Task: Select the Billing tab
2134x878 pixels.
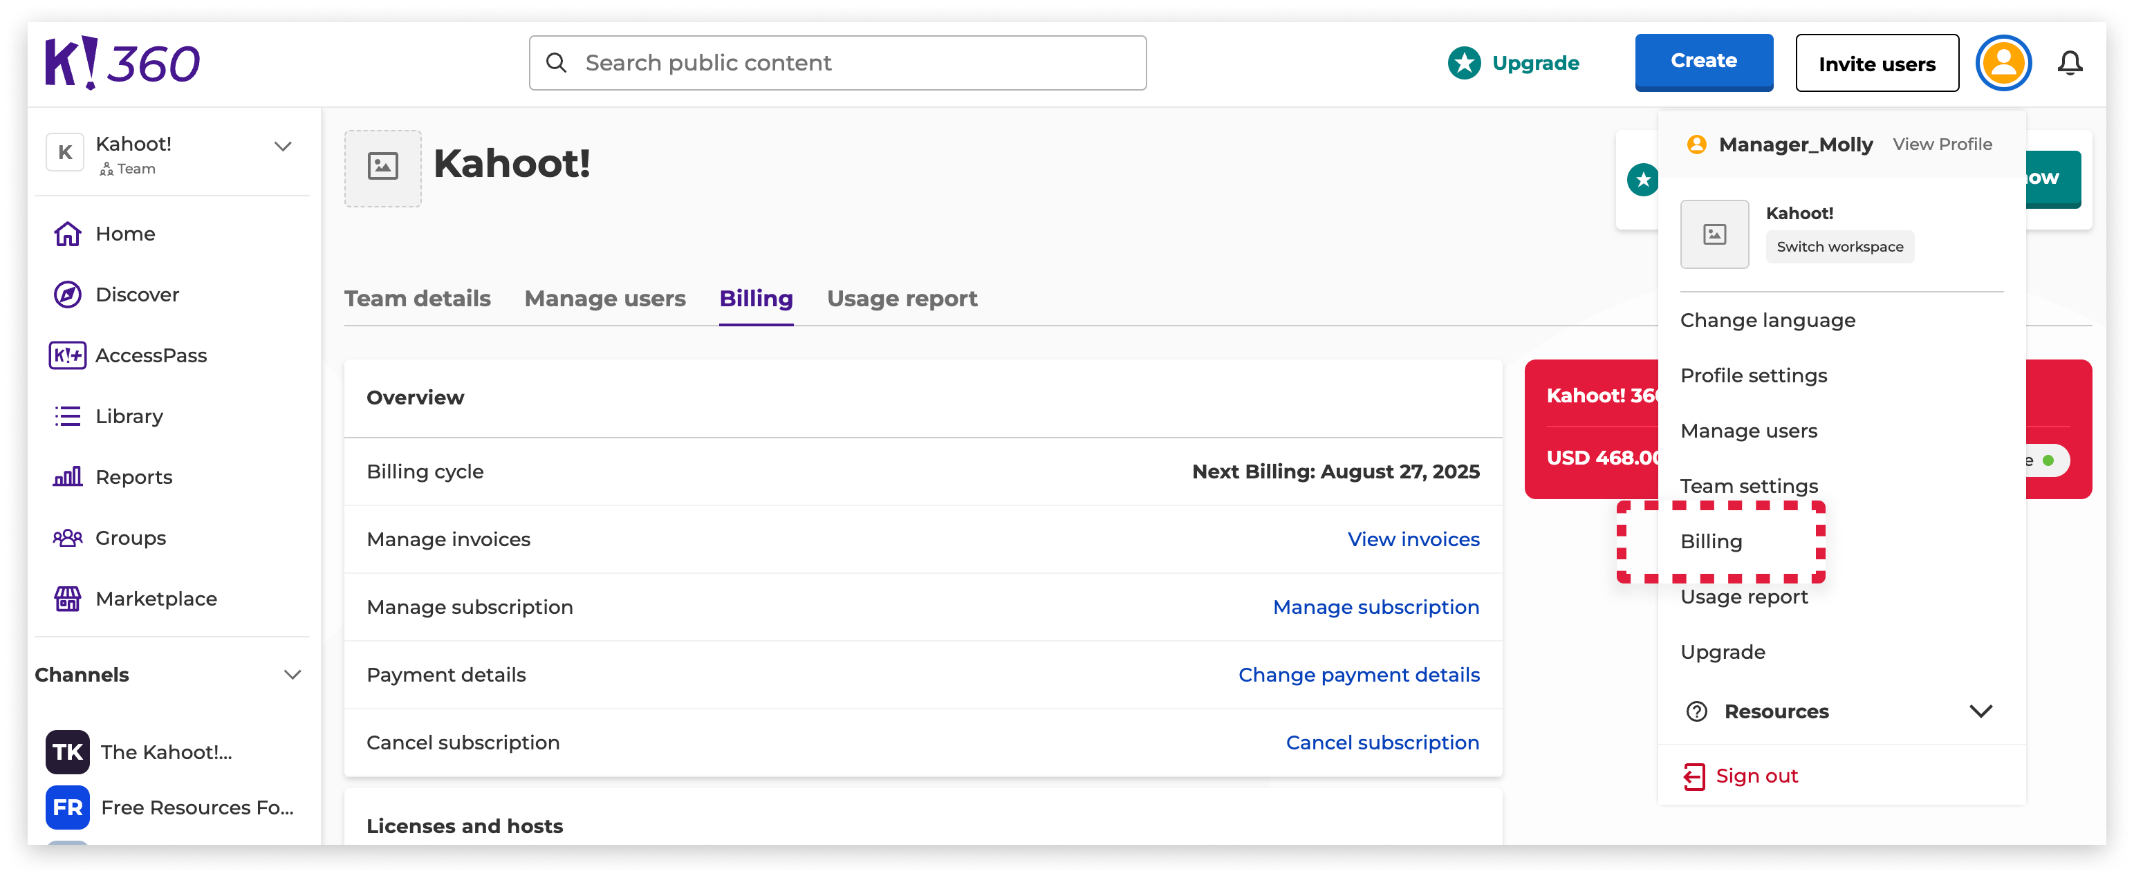Action: point(756,298)
